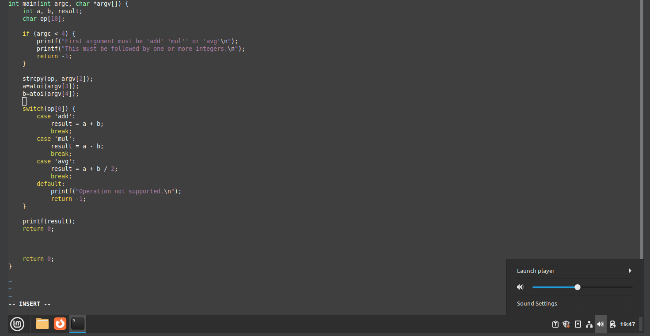Open the Linux Mint menu

(x=17, y=324)
